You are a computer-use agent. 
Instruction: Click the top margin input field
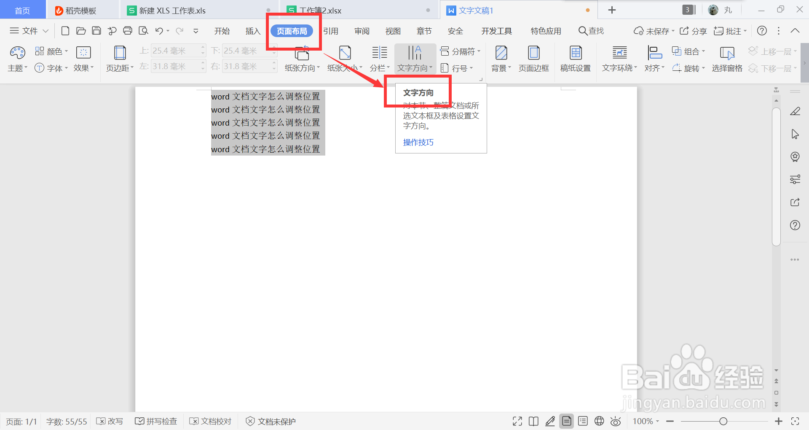point(179,51)
